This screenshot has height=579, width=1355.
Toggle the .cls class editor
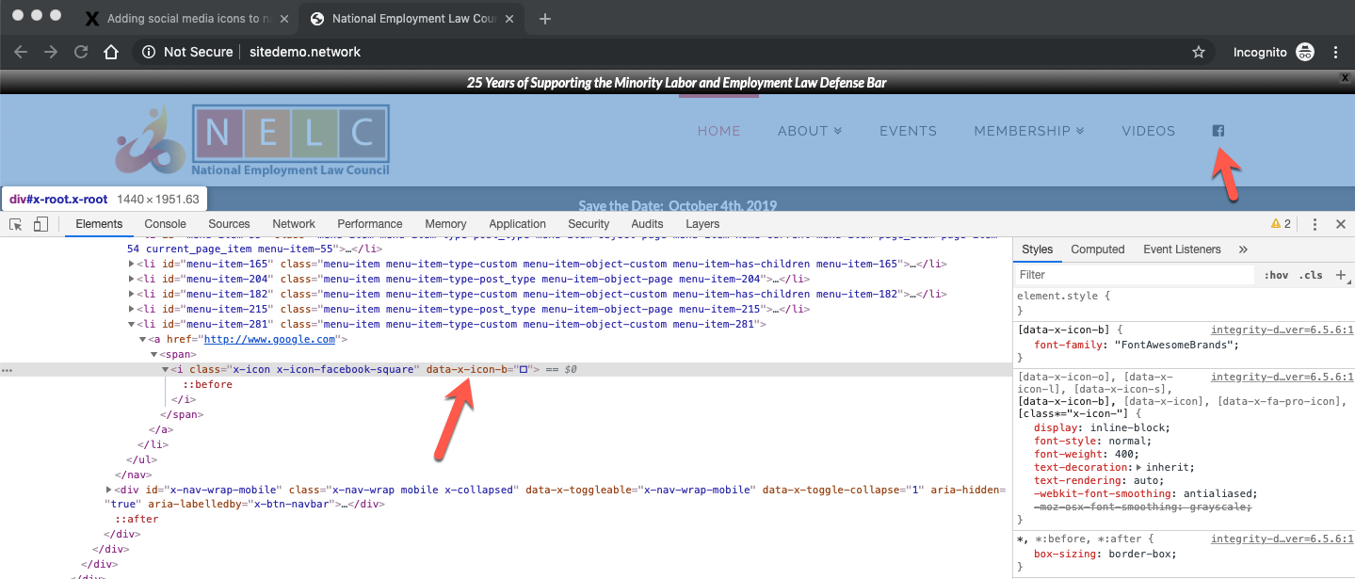coord(1311,275)
